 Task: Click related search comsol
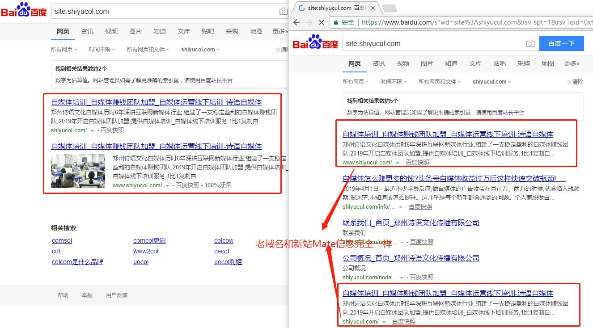62,241
